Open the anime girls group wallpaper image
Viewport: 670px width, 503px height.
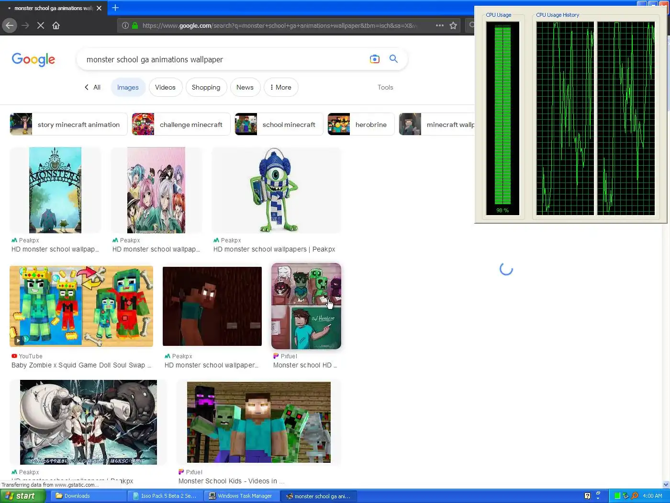(156, 190)
